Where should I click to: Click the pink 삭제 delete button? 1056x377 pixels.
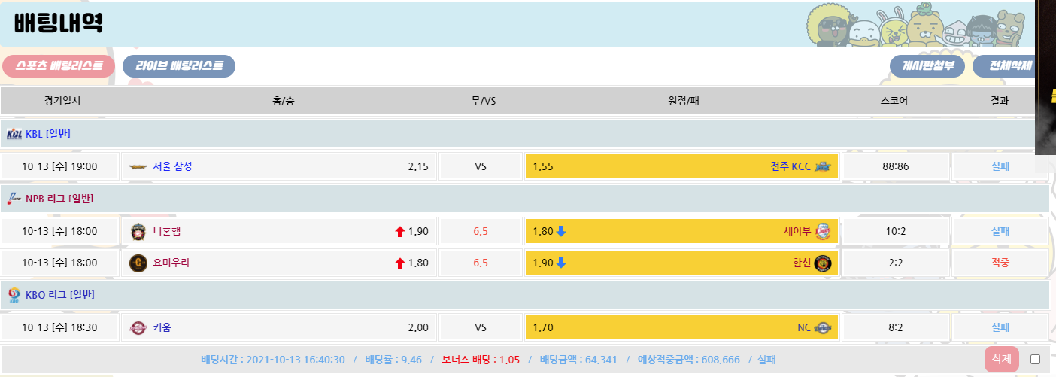coord(1001,359)
